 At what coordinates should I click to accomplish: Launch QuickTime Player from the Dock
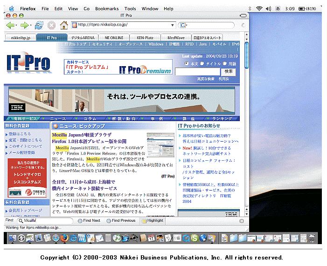pyautogui.click(x=186, y=238)
